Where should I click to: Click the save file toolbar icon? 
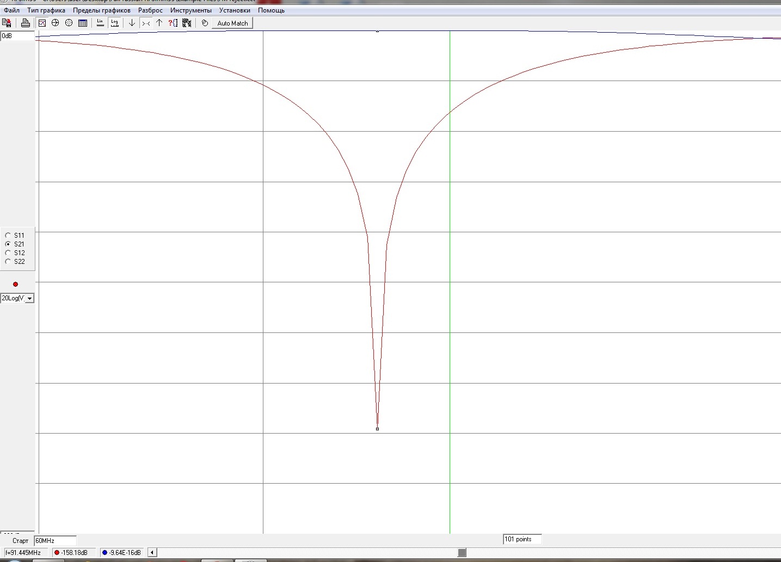tap(7, 23)
